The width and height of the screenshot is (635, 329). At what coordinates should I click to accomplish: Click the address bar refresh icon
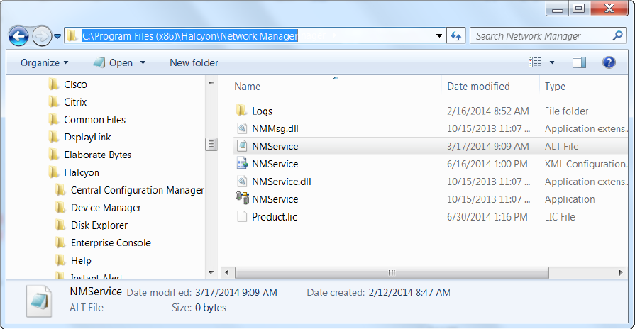455,36
